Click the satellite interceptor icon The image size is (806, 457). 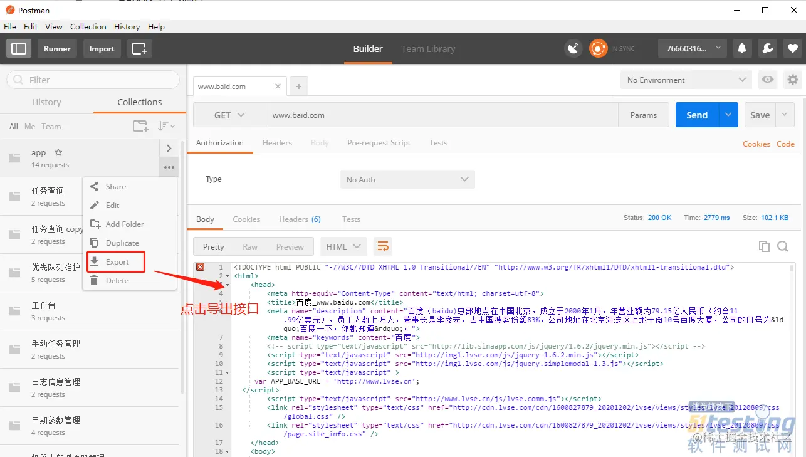coord(573,48)
